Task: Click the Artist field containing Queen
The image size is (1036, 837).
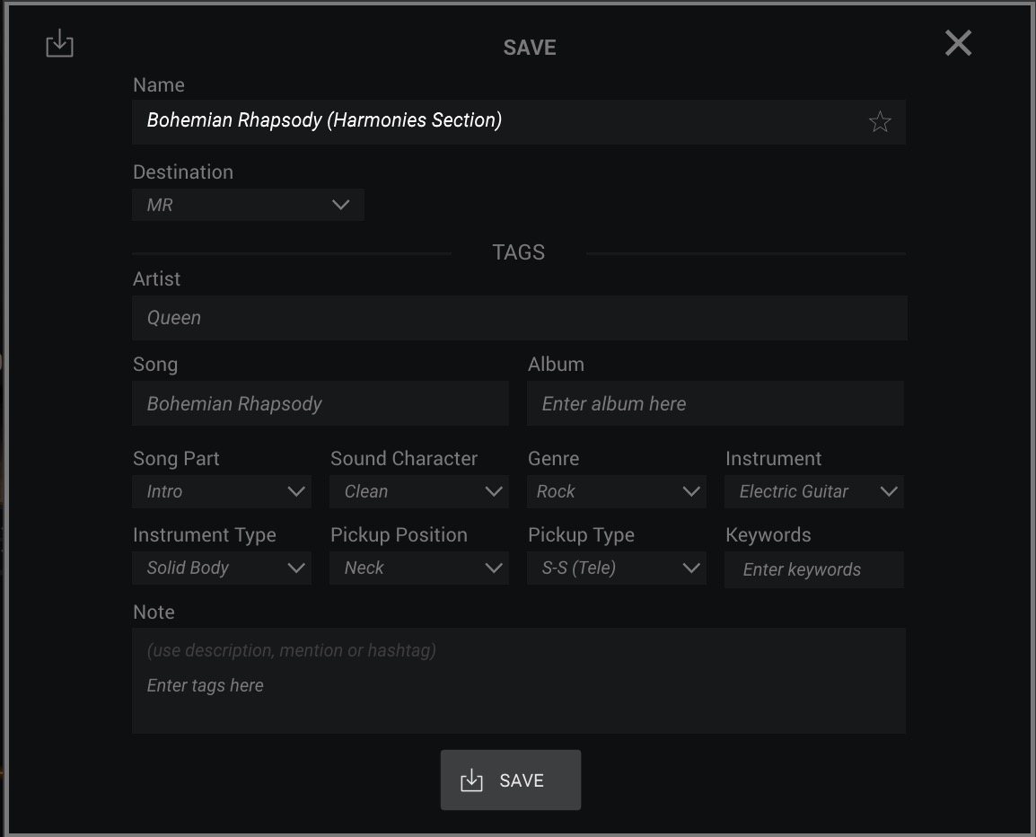Action: 519,318
